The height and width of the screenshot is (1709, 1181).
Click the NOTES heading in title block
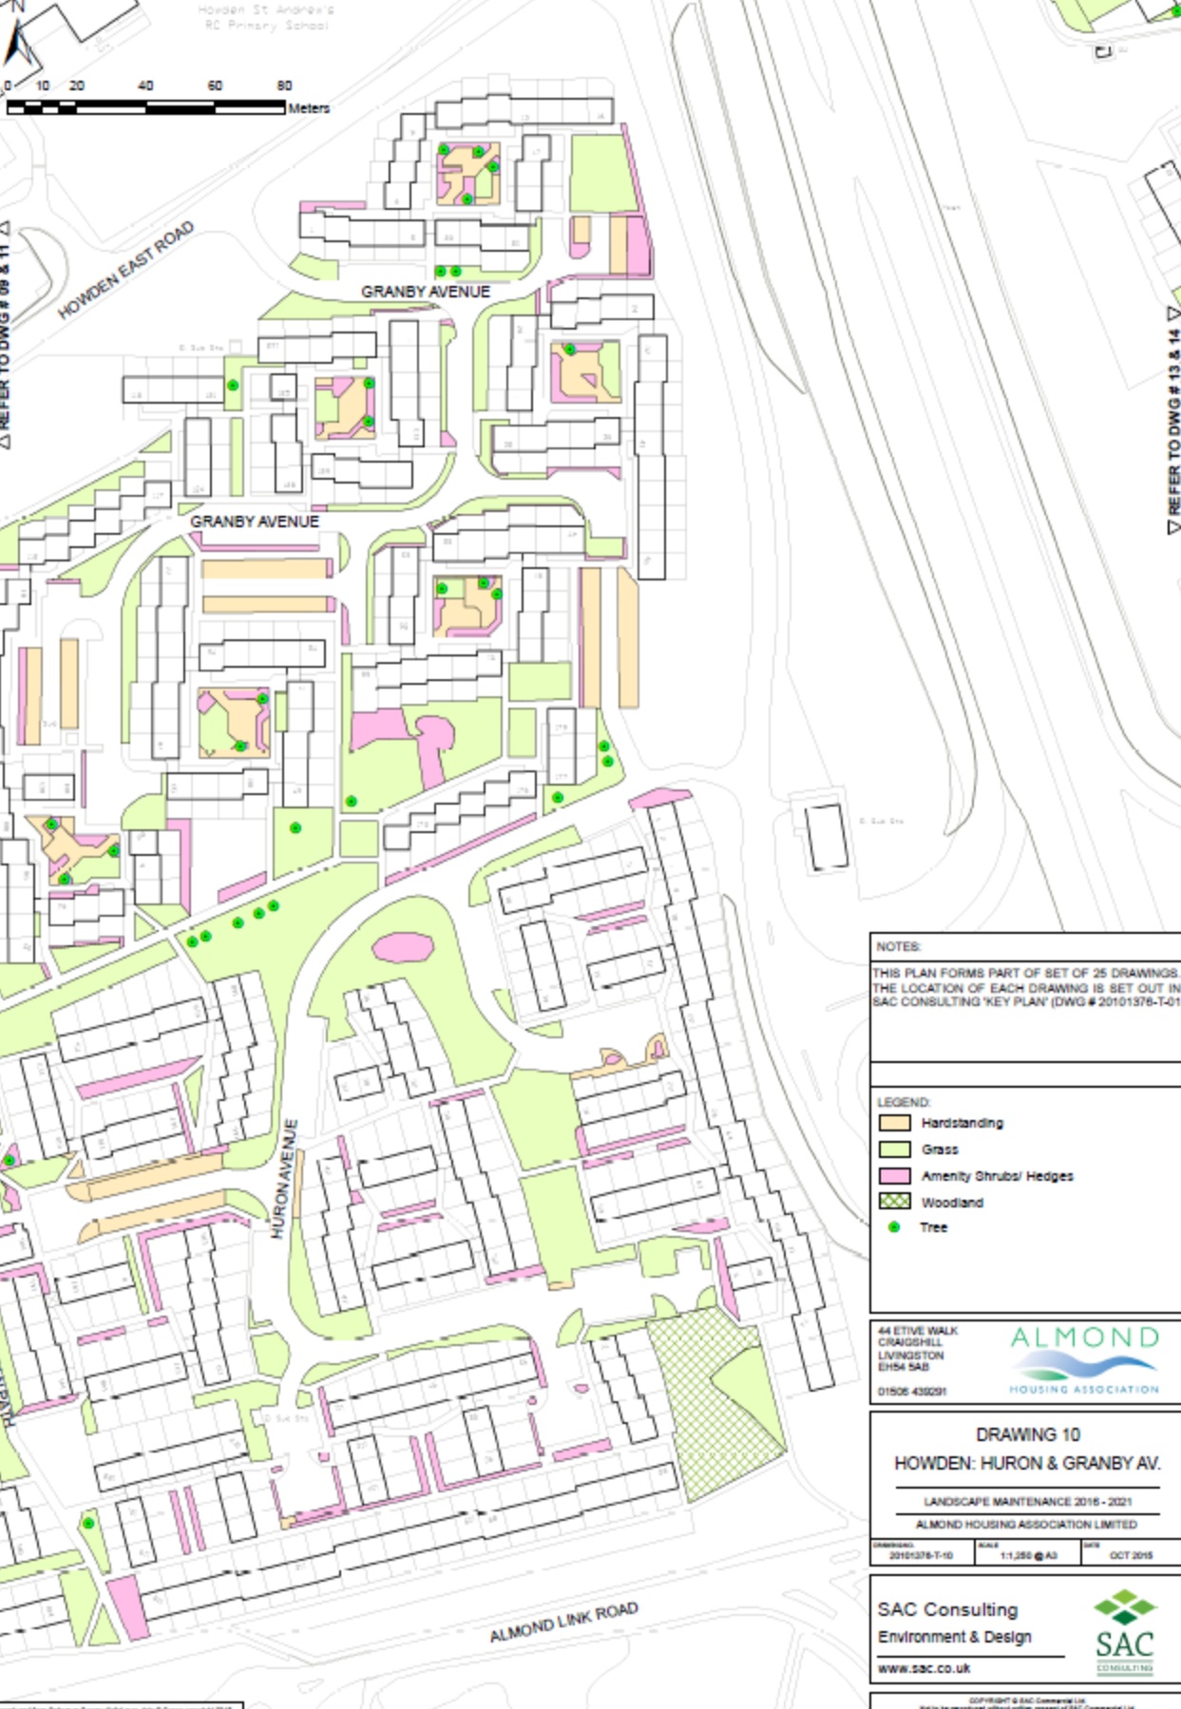click(x=899, y=947)
